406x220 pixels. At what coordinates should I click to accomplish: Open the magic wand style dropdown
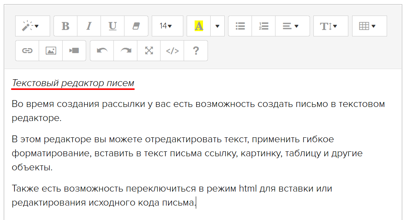click(32, 26)
